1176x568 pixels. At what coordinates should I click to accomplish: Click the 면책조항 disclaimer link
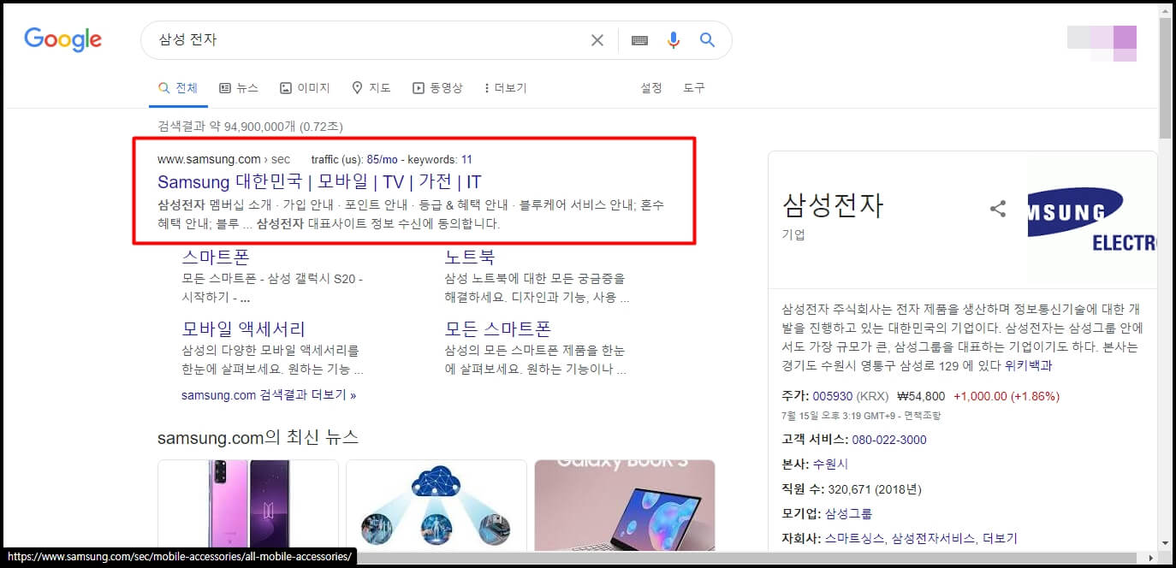[x=924, y=415]
